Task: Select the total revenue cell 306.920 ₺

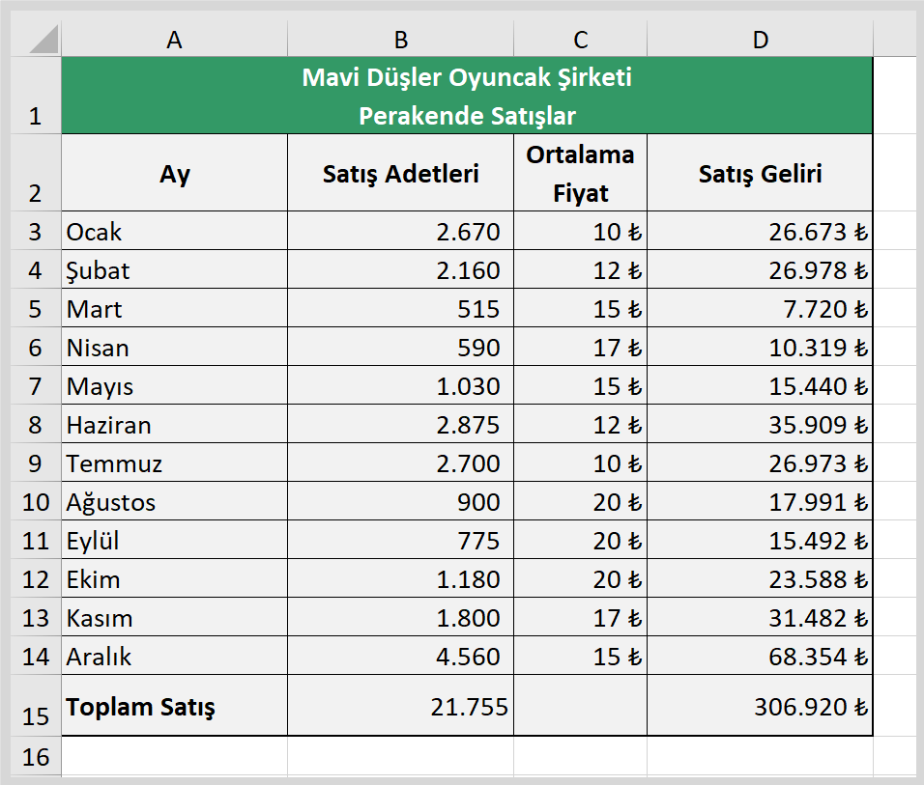Action: click(761, 706)
